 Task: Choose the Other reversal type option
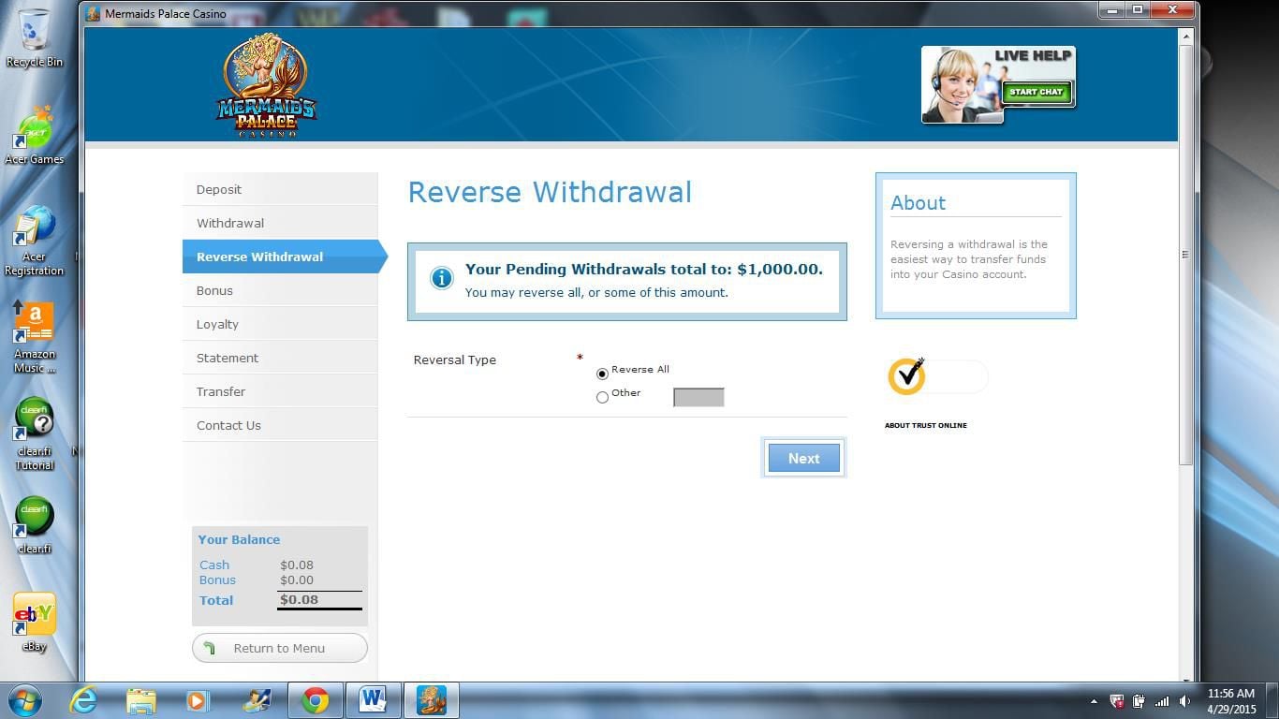pyautogui.click(x=602, y=397)
